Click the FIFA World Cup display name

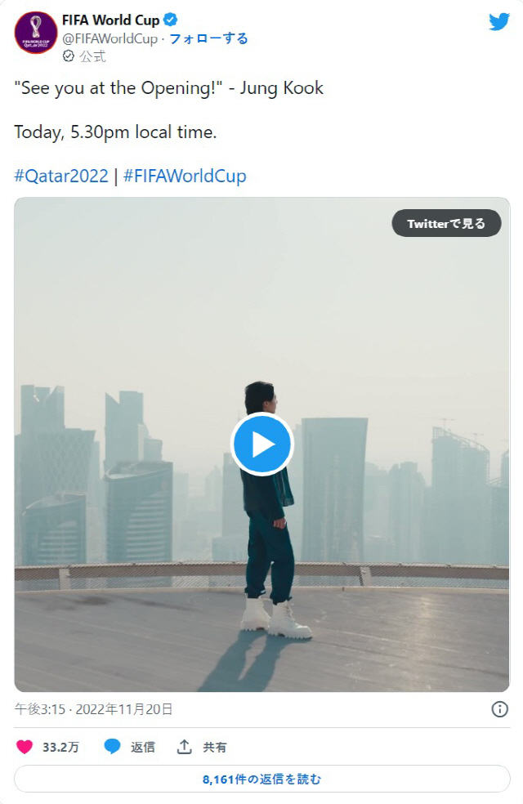point(111,20)
